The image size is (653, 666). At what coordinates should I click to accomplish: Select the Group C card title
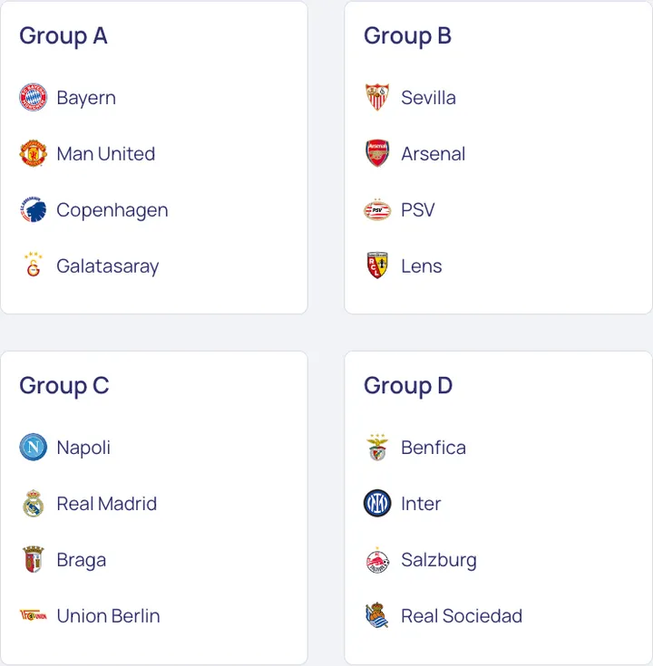point(63,386)
